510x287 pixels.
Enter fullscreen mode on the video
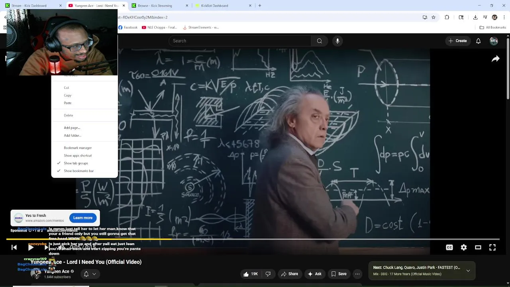point(492,248)
